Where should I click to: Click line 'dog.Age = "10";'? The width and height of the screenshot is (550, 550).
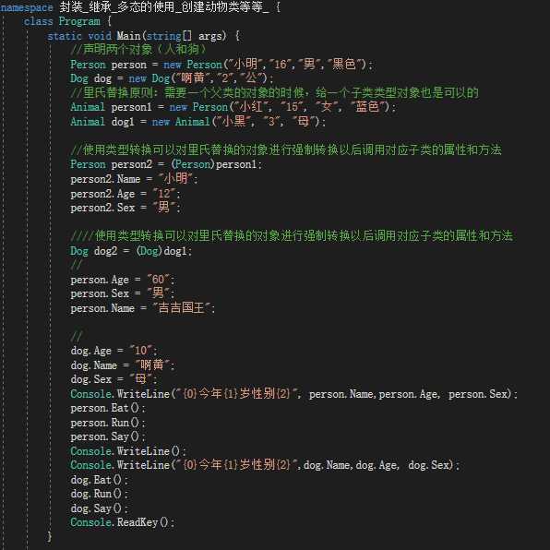coord(114,351)
